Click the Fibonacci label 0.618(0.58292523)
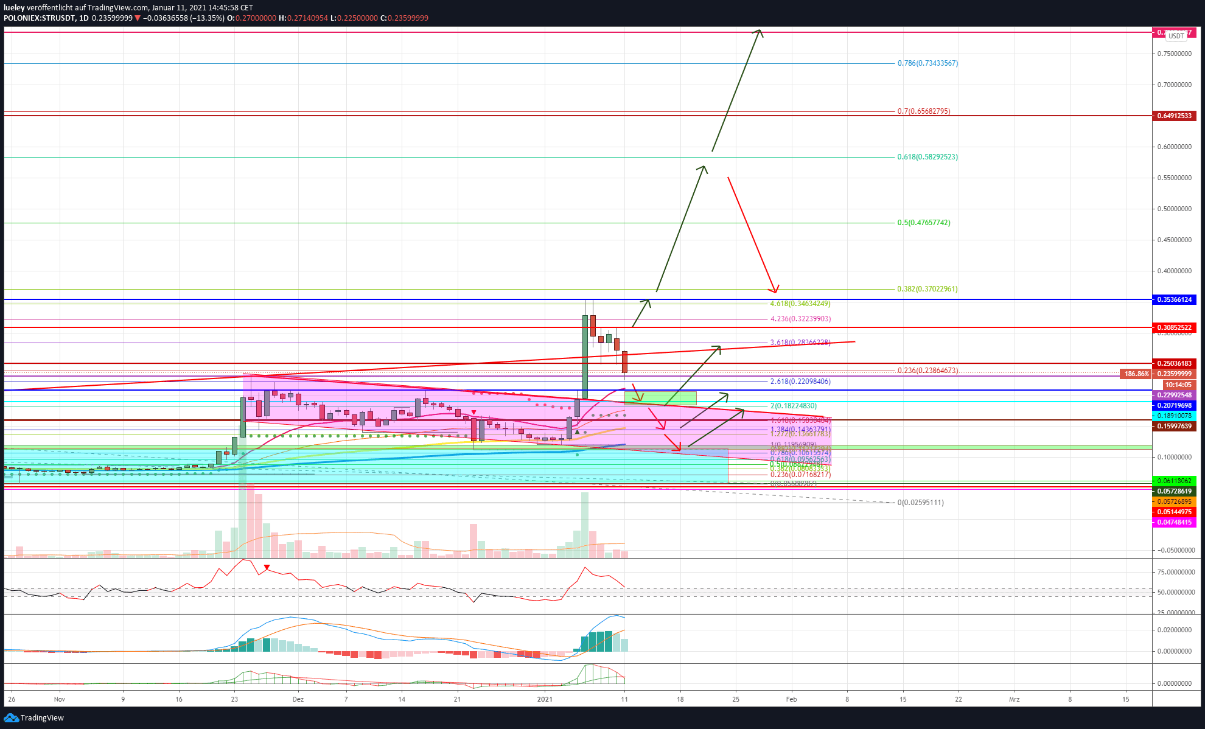This screenshot has width=1205, height=729. 927,157
